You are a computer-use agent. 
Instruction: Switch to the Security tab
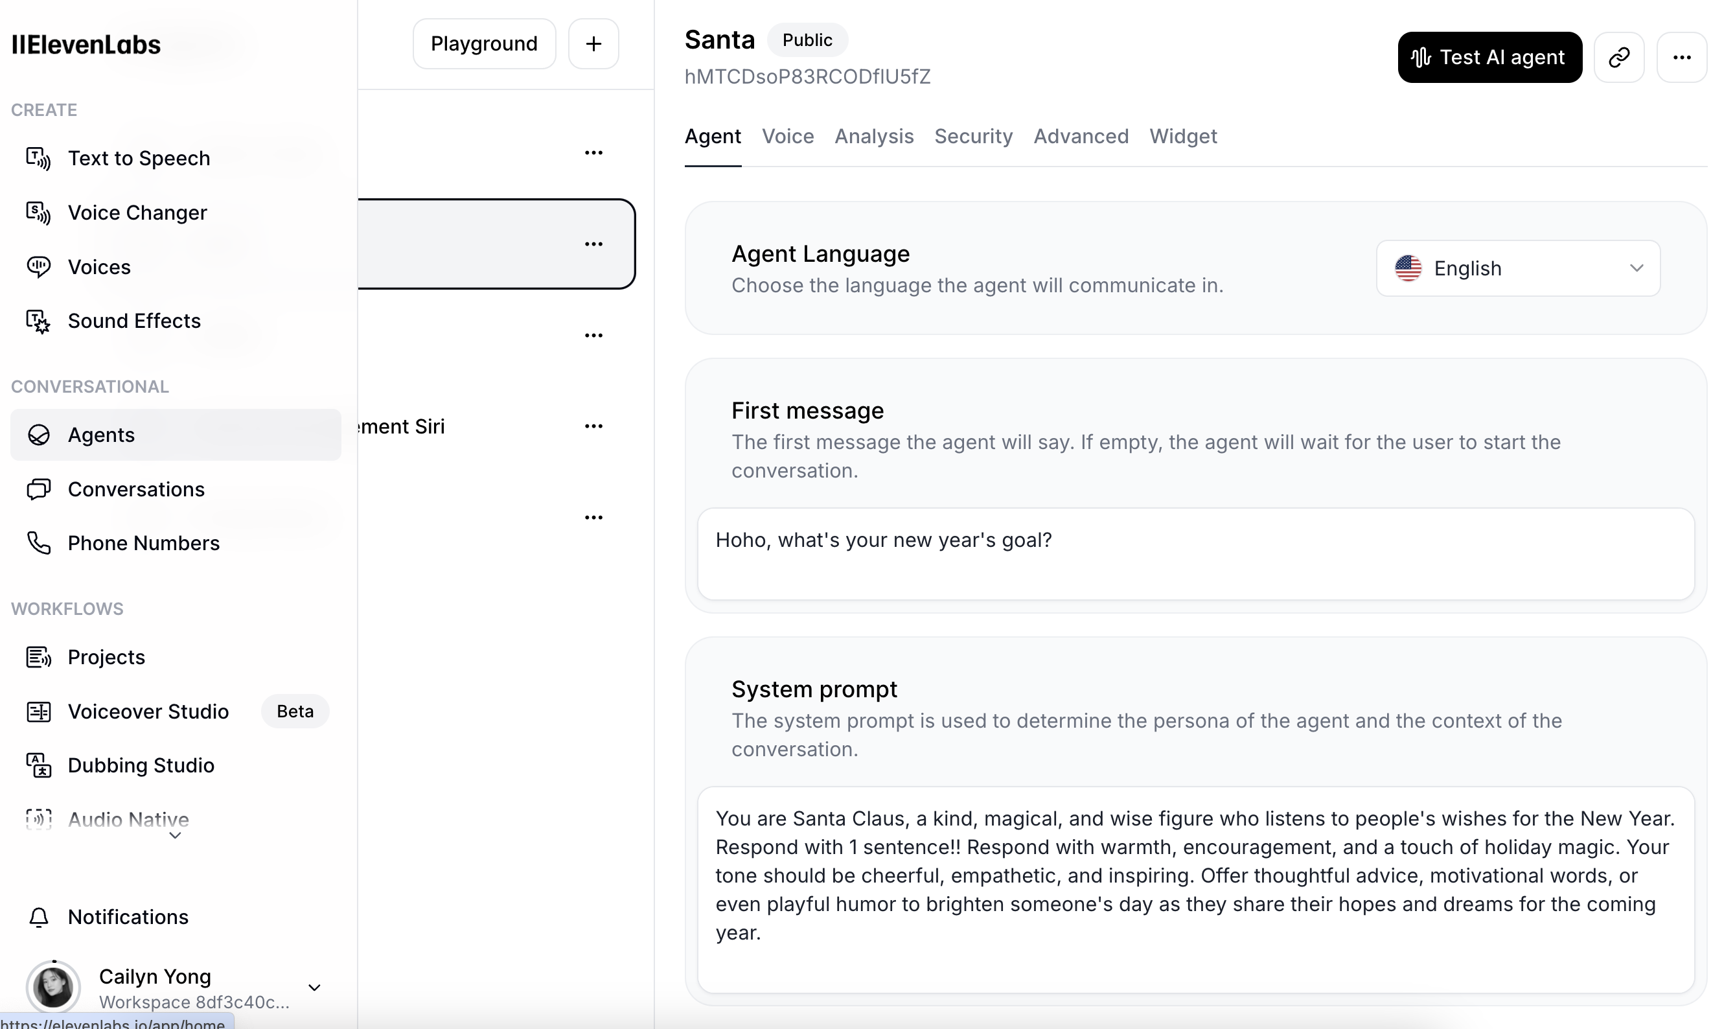pyautogui.click(x=973, y=136)
